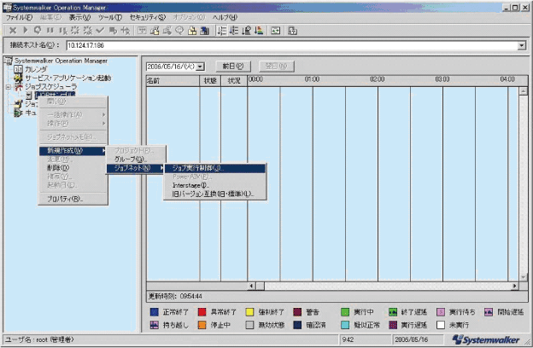Click the second sort-by-list toolbar icon

tap(234, 31)
